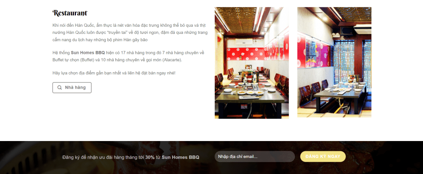This screenshot has height=174, width=423.
Task: Select the Restaurant section heading
Action: pyautogui.click(x=70, y=13)
